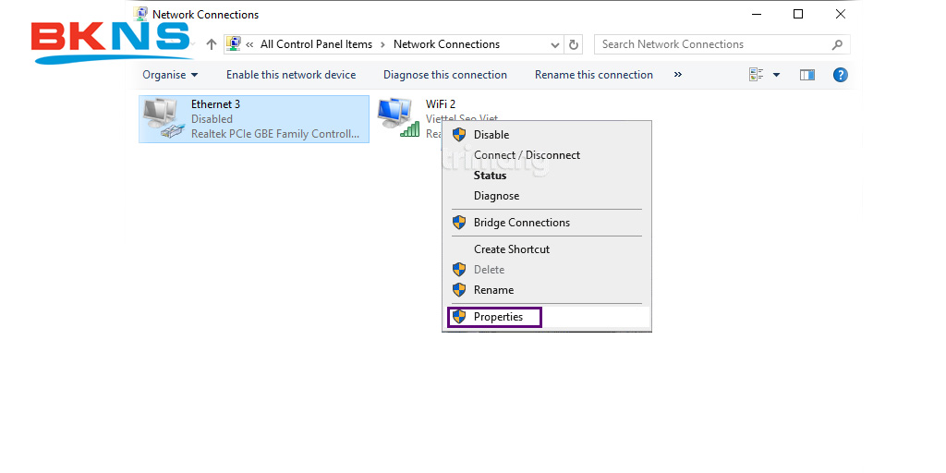Open the help question mark icon
Viewport: 946px width, 473px height.
(x=840, y=75)
